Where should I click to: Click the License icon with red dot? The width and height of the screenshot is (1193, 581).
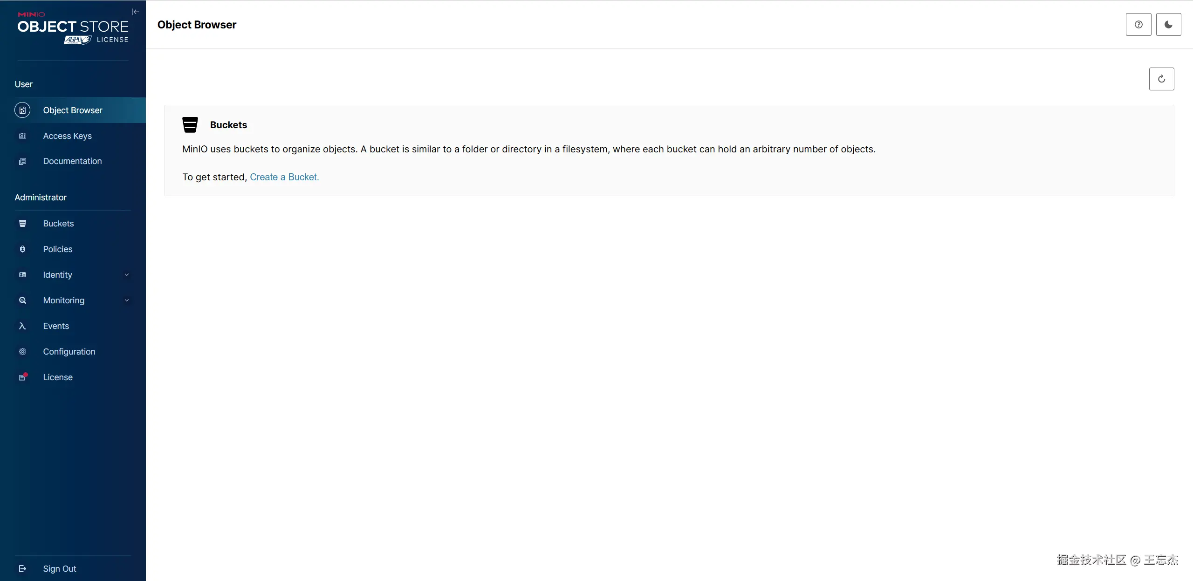point(22,377)
